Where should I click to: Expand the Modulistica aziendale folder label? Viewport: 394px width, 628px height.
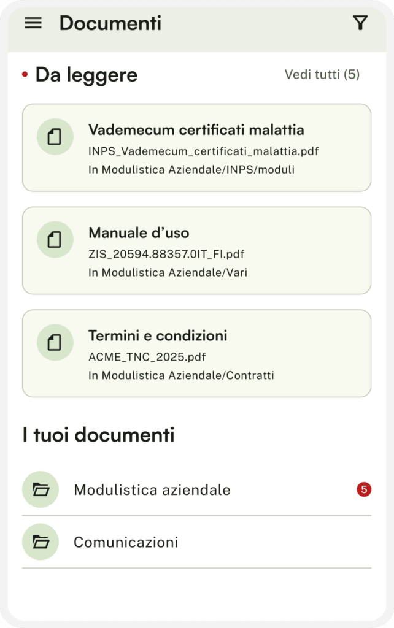point(152,490)
